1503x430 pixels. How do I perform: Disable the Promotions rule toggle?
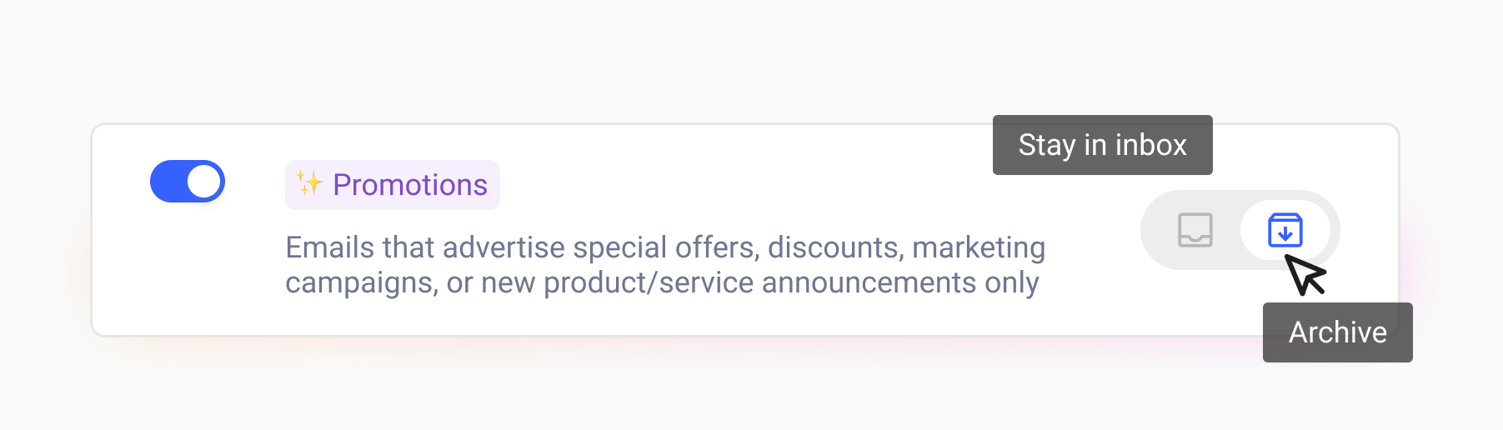(188, 182)
